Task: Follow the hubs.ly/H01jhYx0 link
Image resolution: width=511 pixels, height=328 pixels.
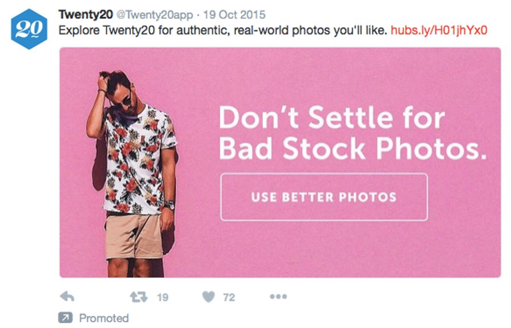Action: 439,29
